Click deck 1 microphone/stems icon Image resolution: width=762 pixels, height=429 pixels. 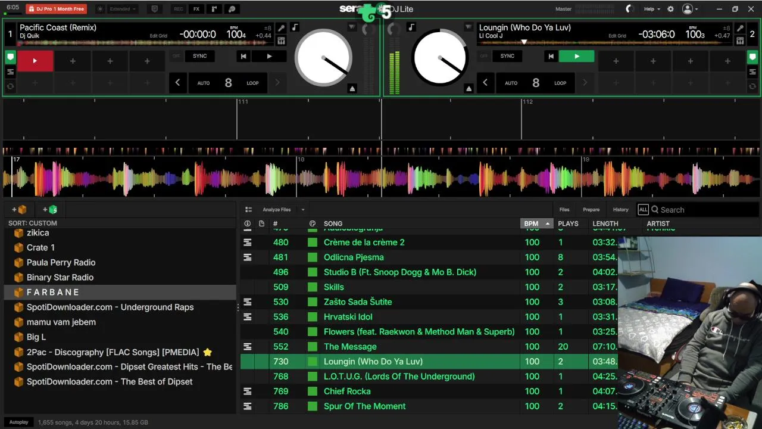[281, 28]
